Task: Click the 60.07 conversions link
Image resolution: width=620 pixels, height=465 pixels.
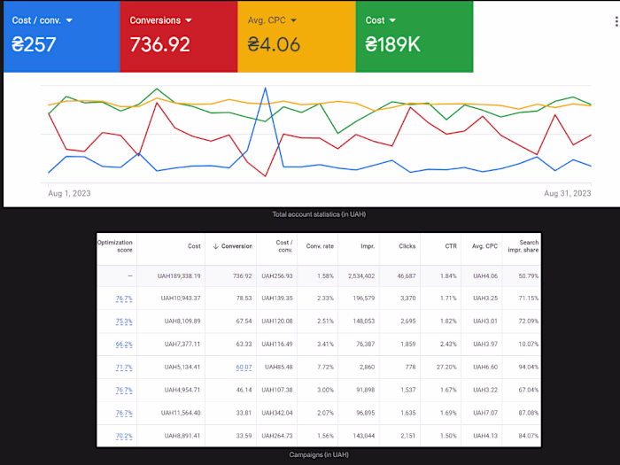Action: [244, 368]
